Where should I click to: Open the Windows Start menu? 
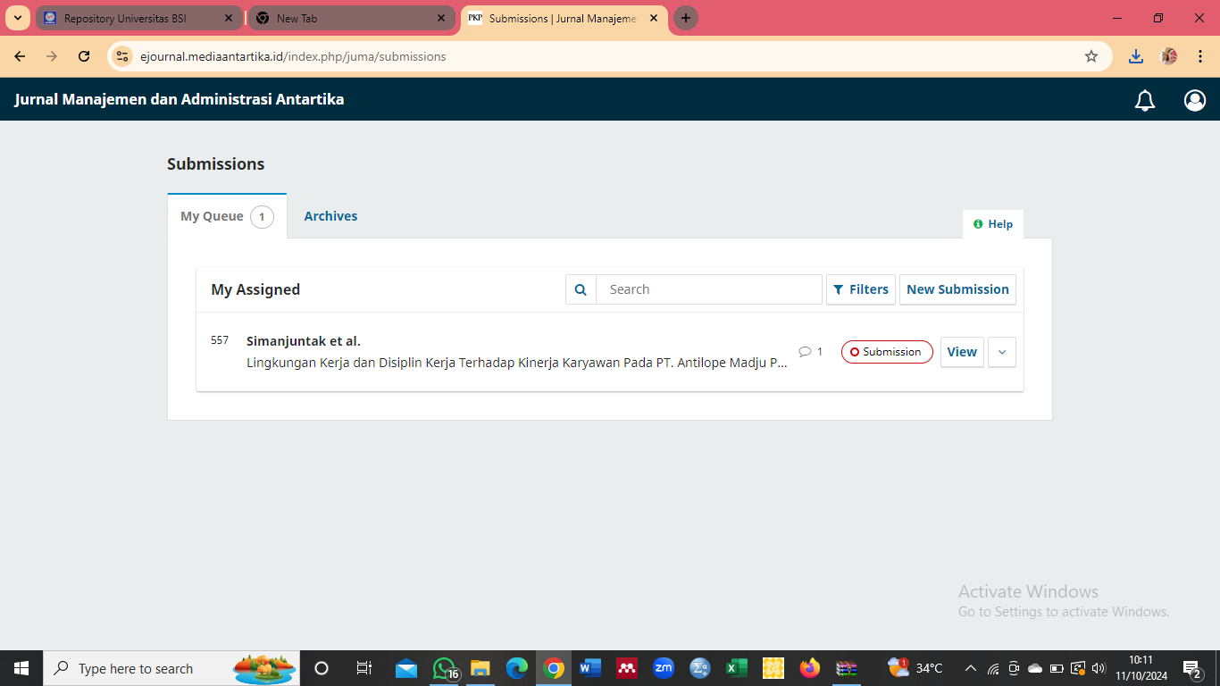pos(21,668)
